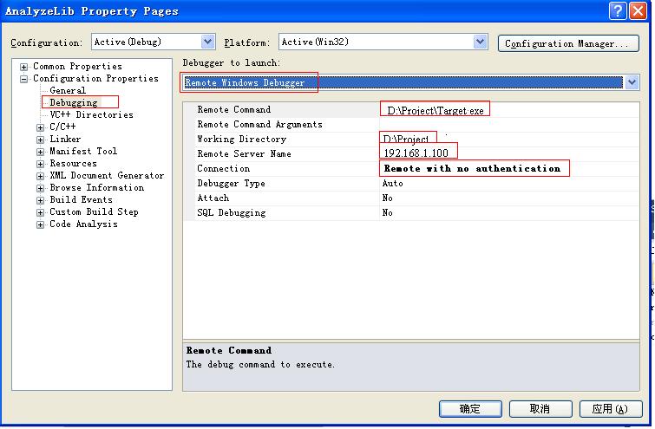Select the VC++ Directories tree item

point(91,114)
